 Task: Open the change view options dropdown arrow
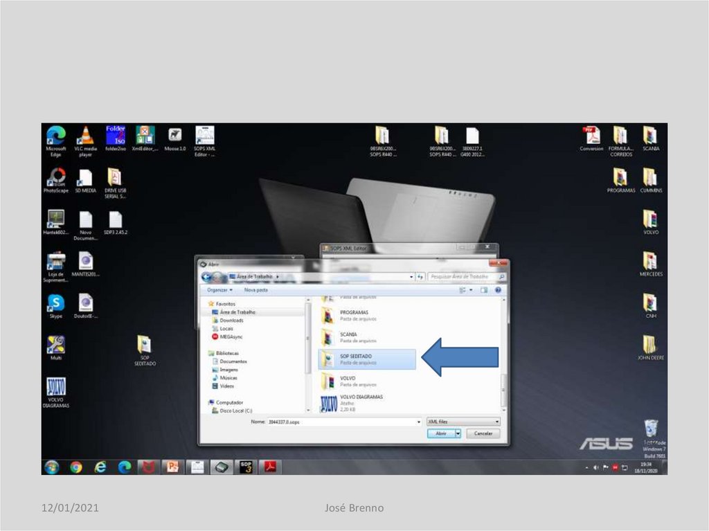tap(471, 290)
